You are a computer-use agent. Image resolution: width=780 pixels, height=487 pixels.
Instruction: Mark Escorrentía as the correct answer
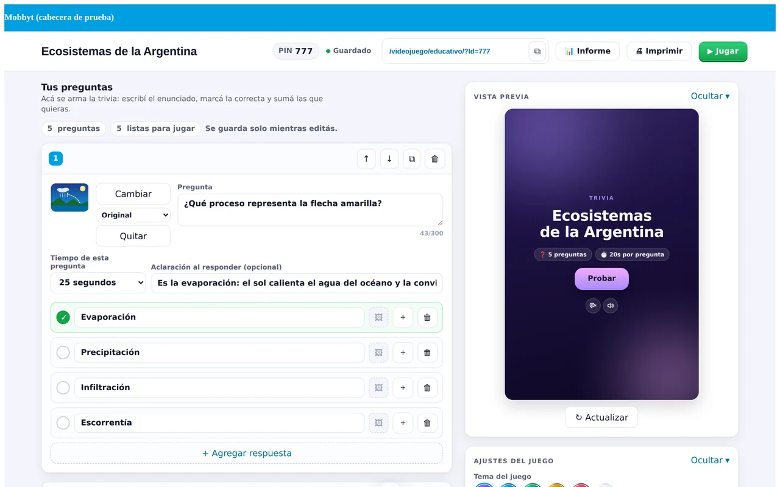click(x=63, y=422)
